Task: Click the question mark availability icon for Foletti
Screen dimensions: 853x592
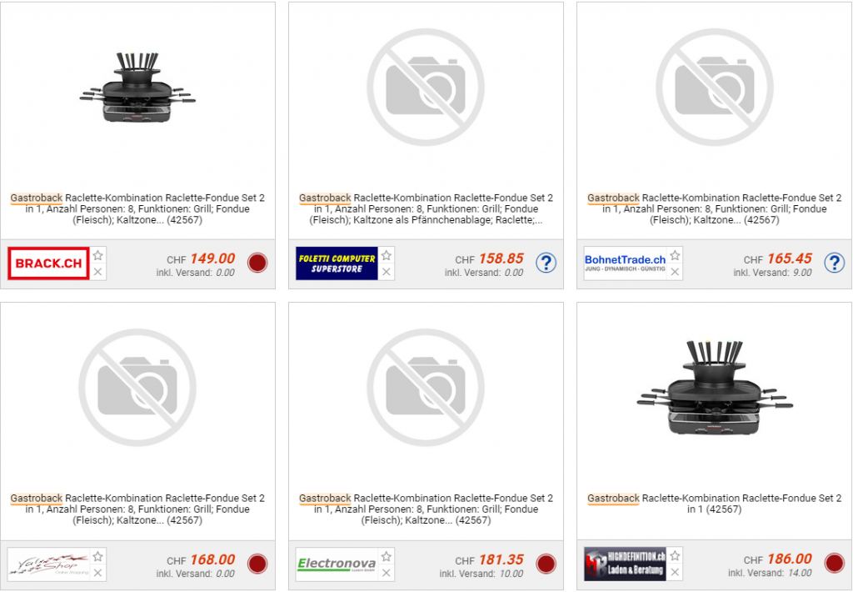Action: [x=546, y=263]
